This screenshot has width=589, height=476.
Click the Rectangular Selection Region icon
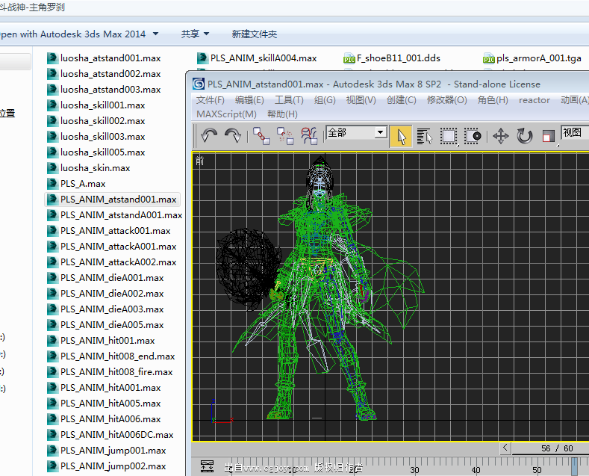449,136
